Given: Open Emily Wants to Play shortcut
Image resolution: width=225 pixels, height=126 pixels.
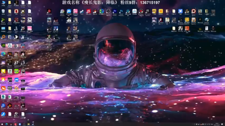Looking at the screenshot, I should pyautogui.click(x=75, y=21).
